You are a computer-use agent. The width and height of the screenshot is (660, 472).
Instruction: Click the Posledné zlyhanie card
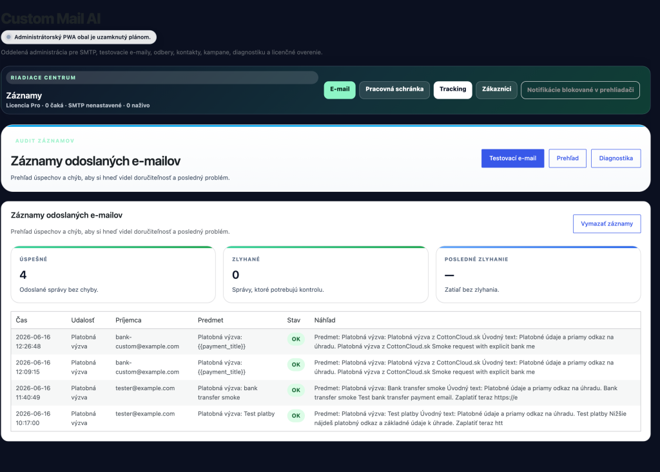(538, 274)
